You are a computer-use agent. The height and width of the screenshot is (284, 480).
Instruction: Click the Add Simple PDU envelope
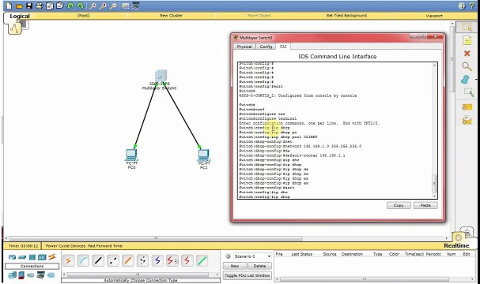point(467,106)
